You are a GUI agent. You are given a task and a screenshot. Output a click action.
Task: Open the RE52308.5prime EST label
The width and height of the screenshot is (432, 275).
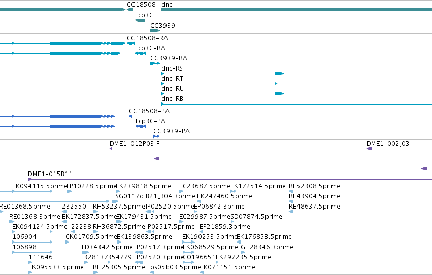click(x=314, y=186)
